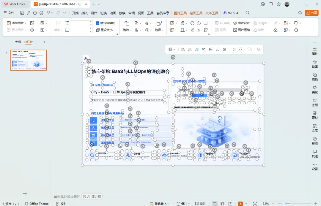The width and height of the screenshot is (321, 206).
Task: Click the Save icon in quick access bar
Action: pyautogui.click(x=22, y=13)
